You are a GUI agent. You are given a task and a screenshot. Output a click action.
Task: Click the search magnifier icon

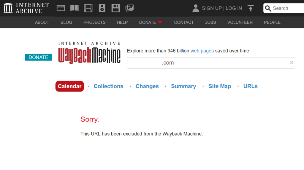pyautogui.click(x=268, y=8)
